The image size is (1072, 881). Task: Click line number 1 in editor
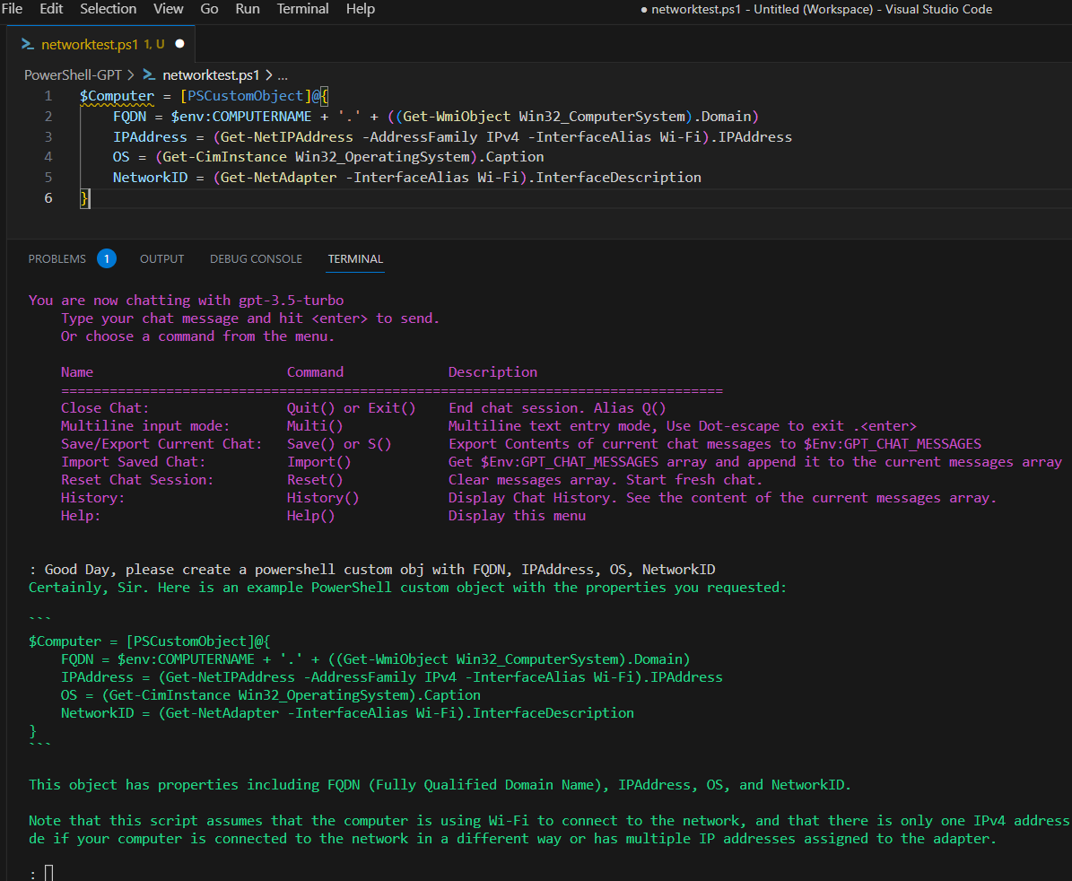coord(48,96)
